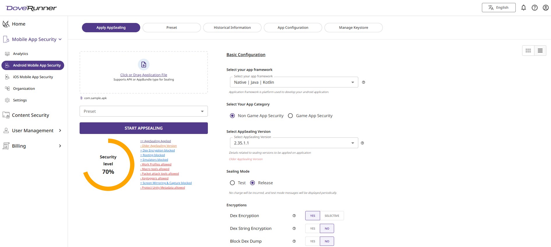Click the Security level 70% gauge
The image size is (551, 247).
108,165
